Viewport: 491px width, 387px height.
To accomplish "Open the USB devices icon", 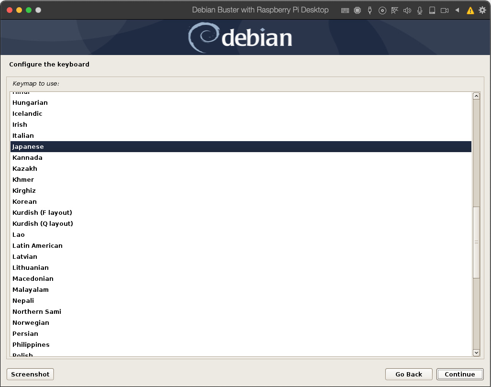I will point(370,11).
